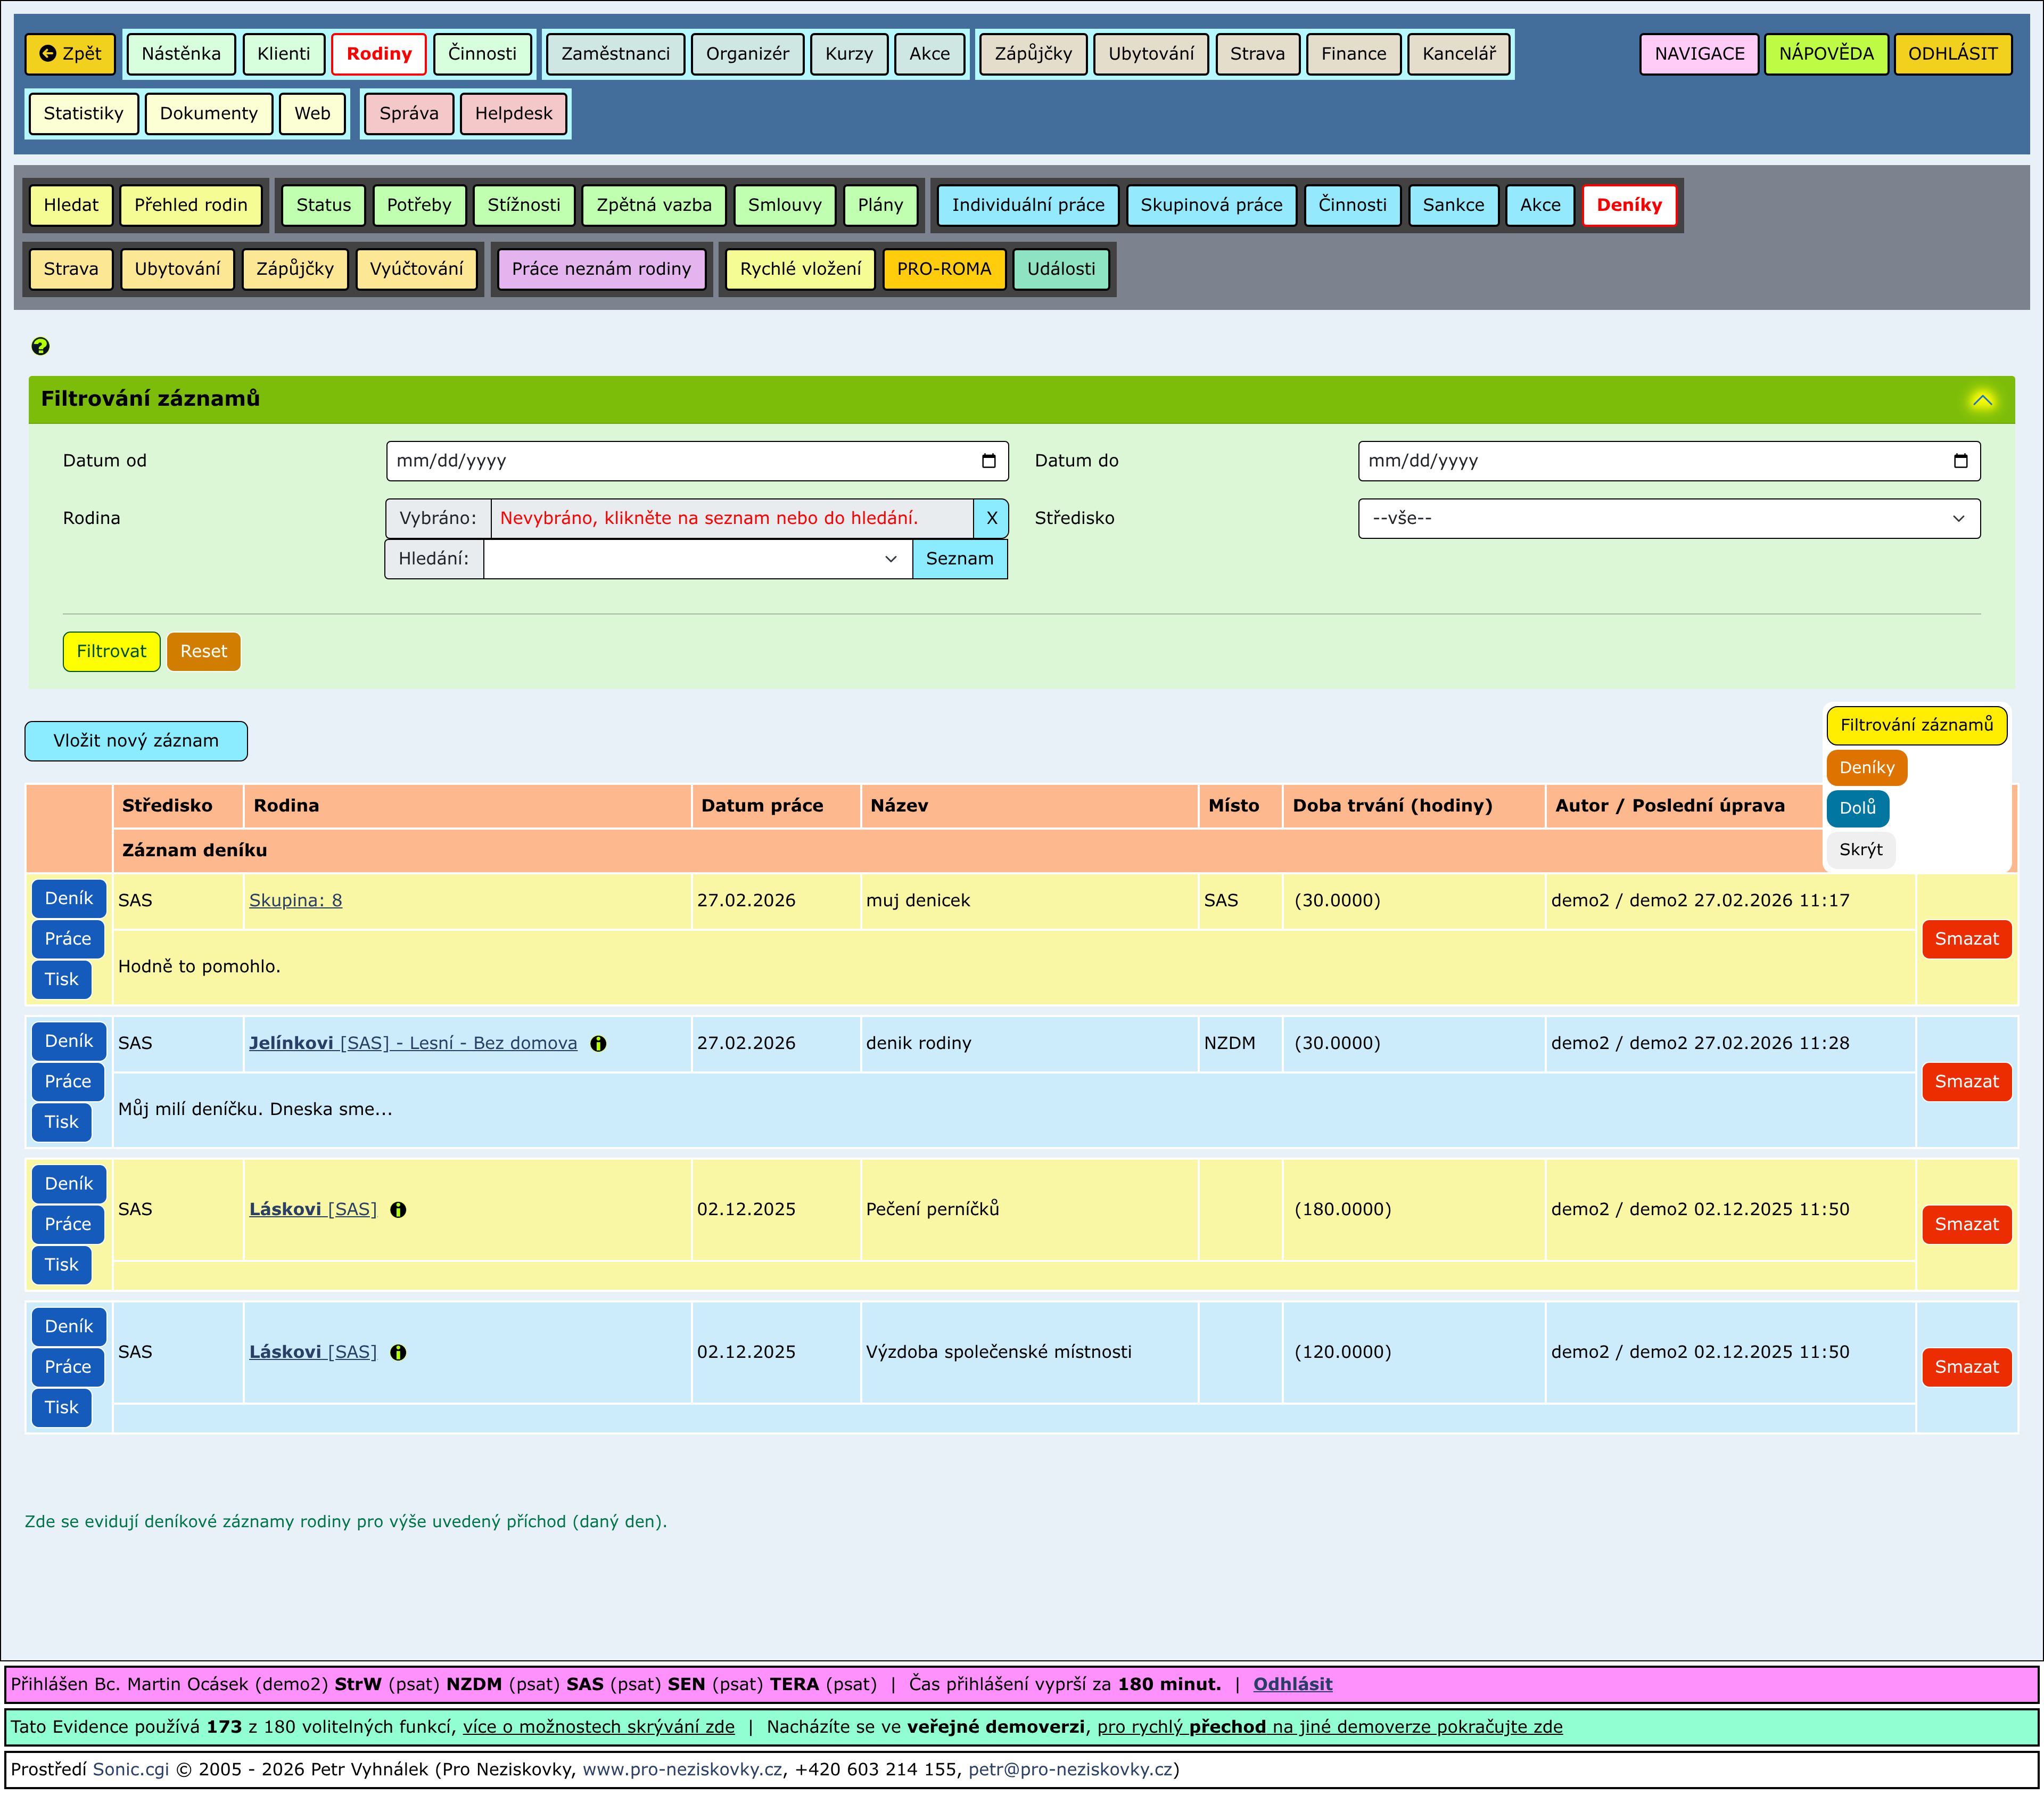Click info icon beside second Láskovi row
2044x1819 pixels.
pyautogui.click(x=398, y=1353)
